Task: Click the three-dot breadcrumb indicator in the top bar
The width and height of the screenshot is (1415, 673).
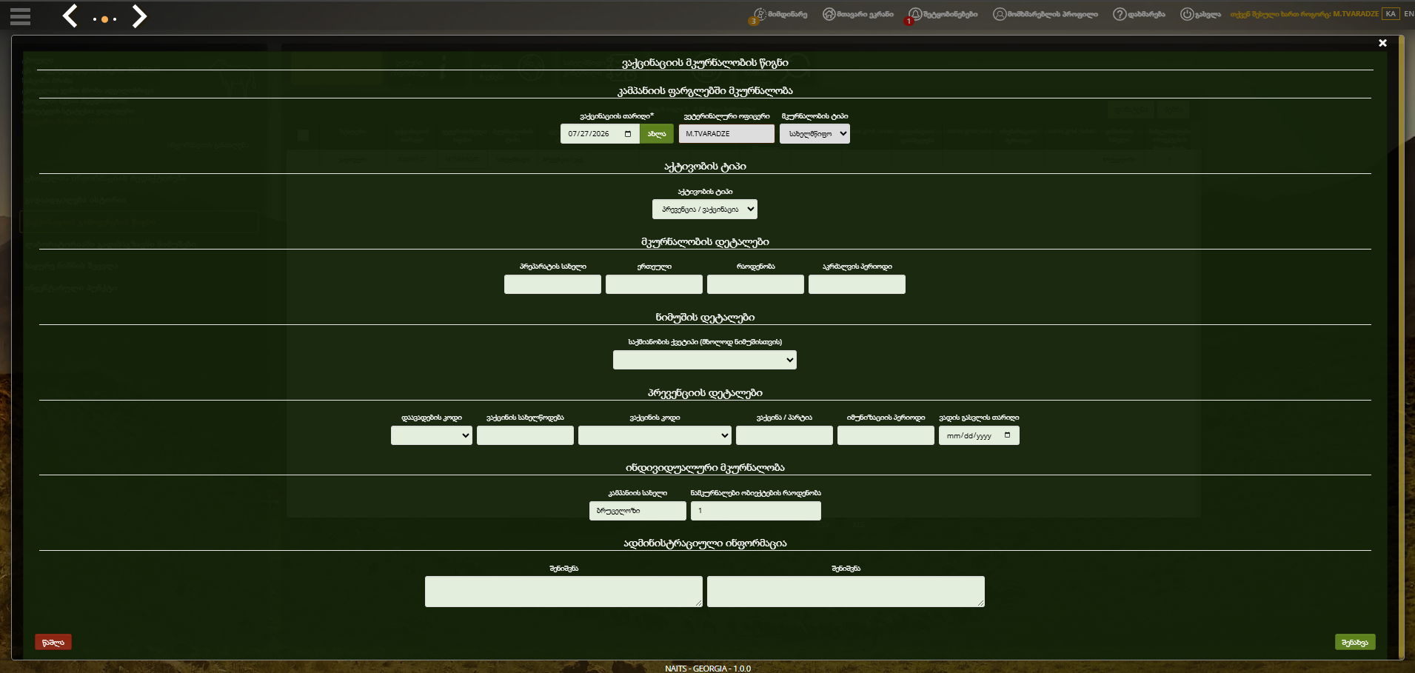Action: (x=104, y=19)
